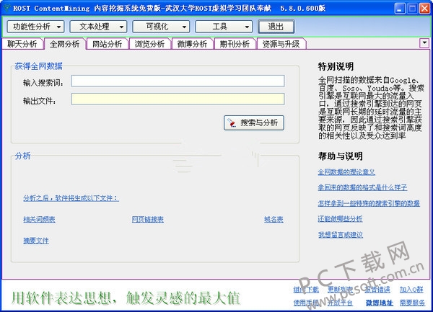Viewport: 433px width, 312px height.
Task: Click the 搜索与分析 search button
Action: (254, 122)
